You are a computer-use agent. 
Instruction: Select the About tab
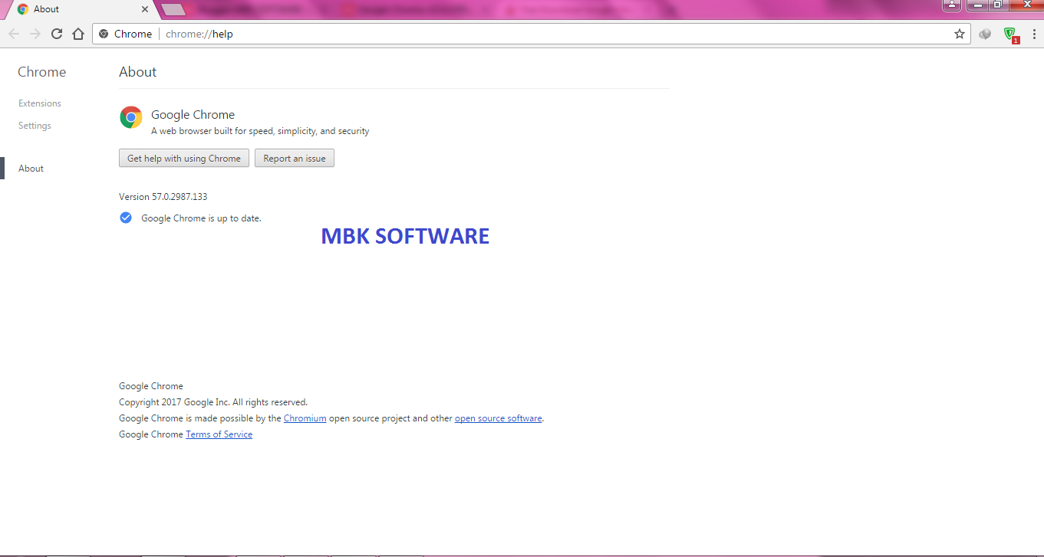point(81,9)
